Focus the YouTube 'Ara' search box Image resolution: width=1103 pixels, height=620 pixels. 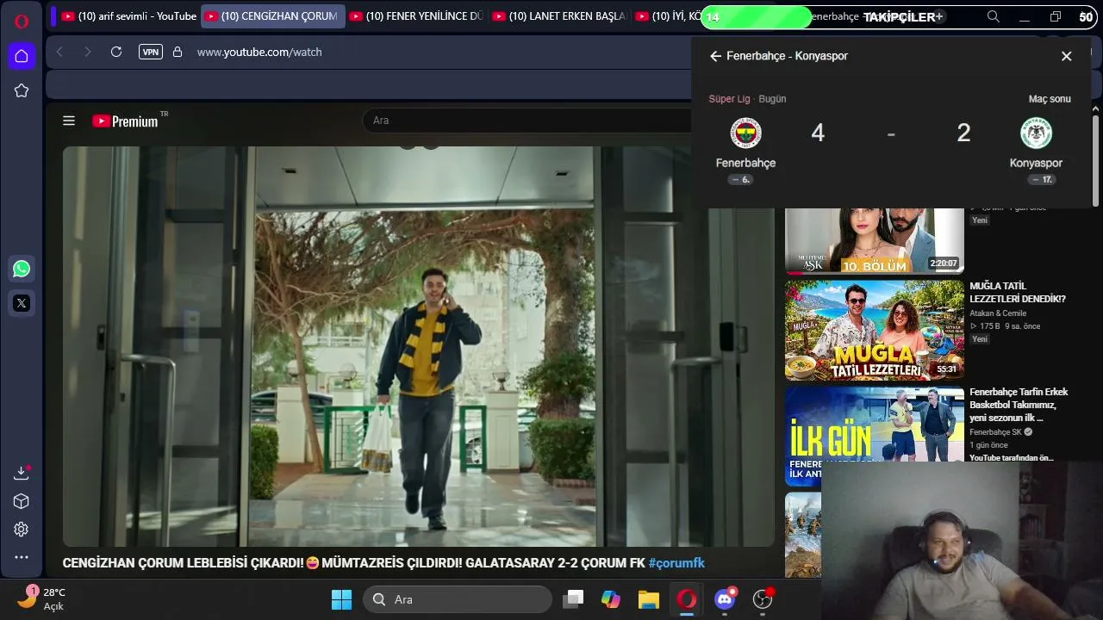(x=527, y=121)
